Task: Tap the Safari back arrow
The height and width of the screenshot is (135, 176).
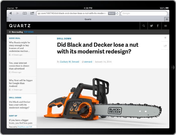Action: 11,13
